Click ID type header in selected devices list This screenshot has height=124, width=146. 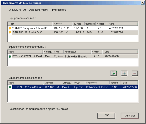79,83
